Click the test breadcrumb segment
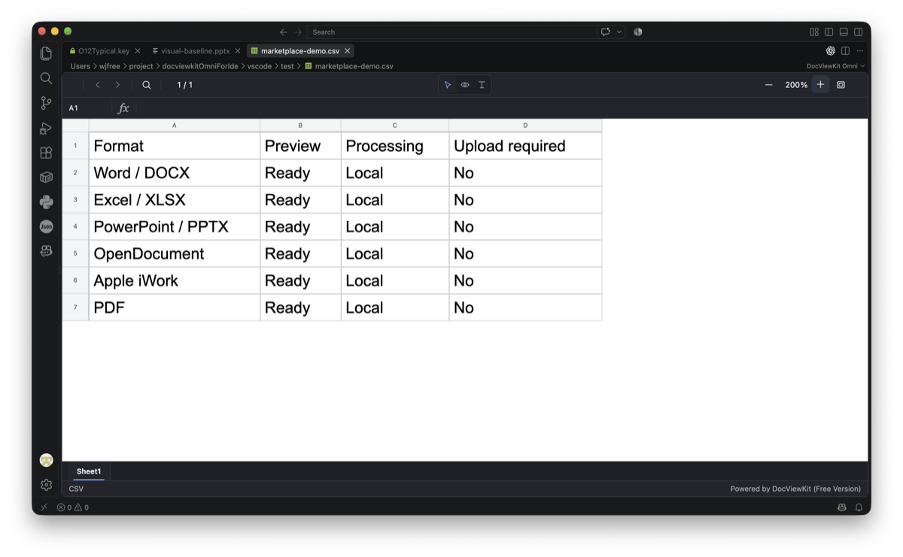This screenshot has height=557, width=903. pos(287,66)
